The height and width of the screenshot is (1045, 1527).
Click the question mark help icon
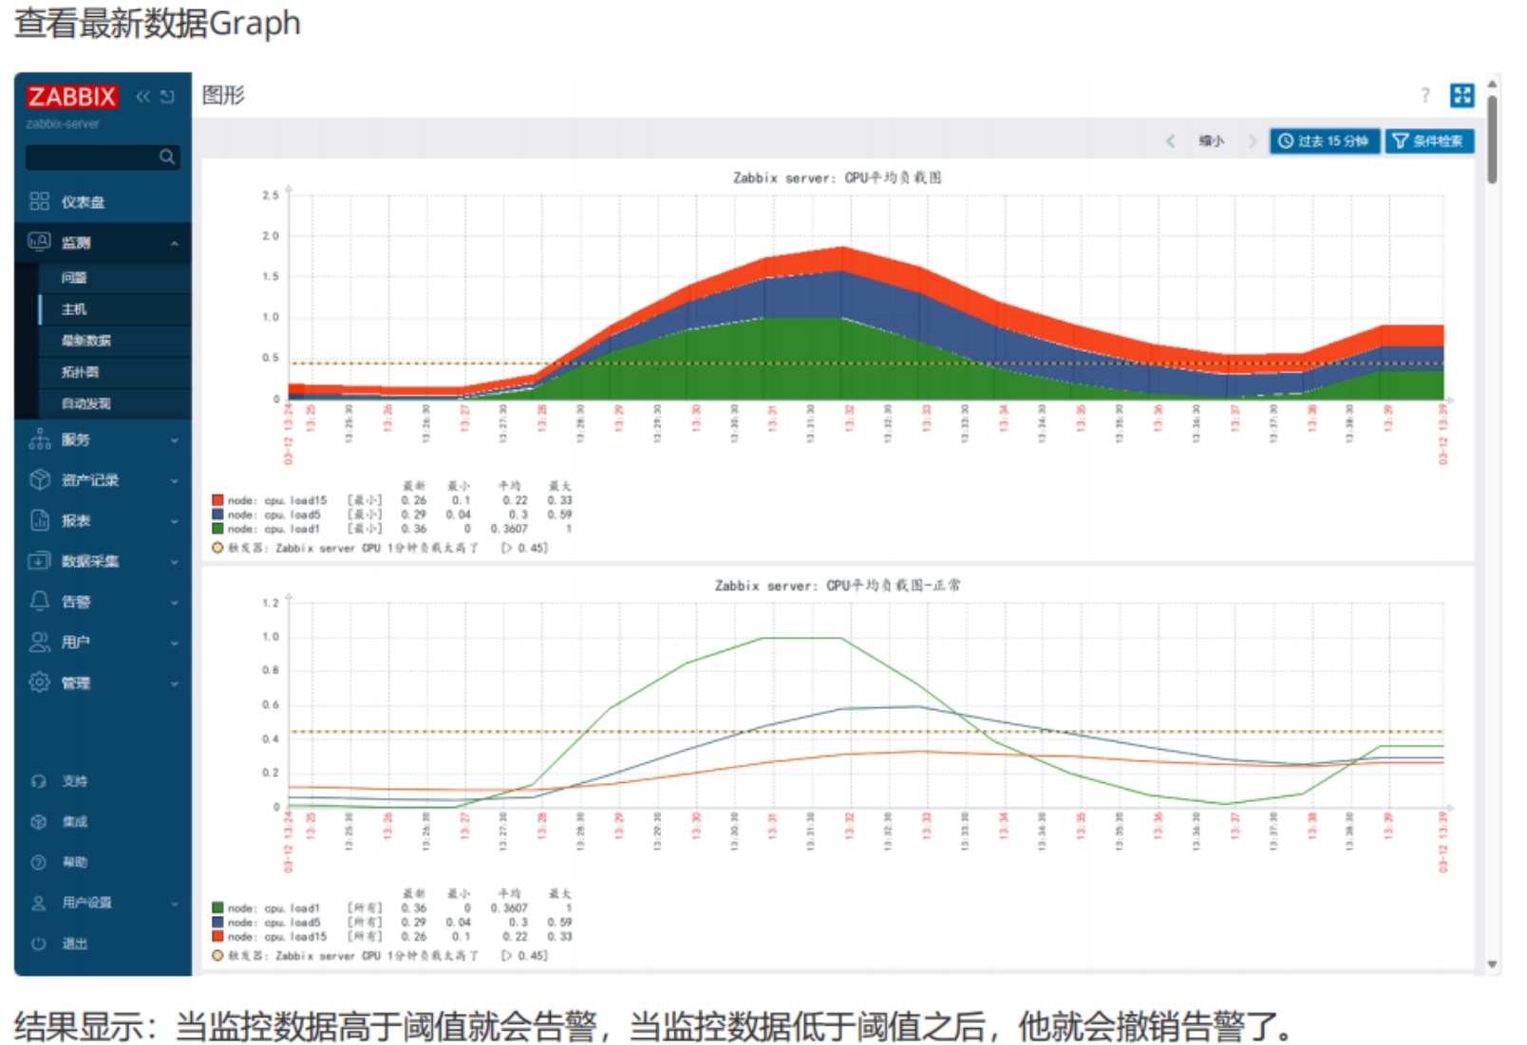pos(1425,95)
